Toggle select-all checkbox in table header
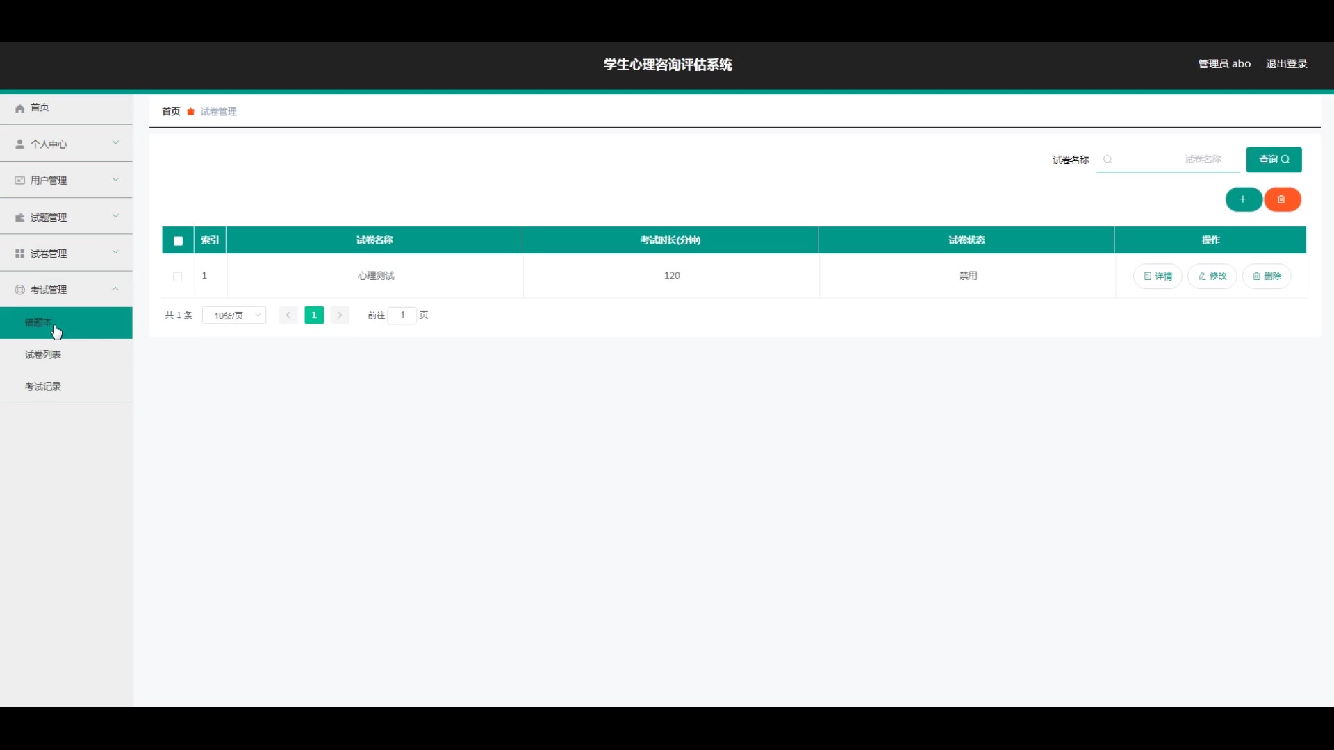This screenshot has height=750, width=1334. pos(178,240)
